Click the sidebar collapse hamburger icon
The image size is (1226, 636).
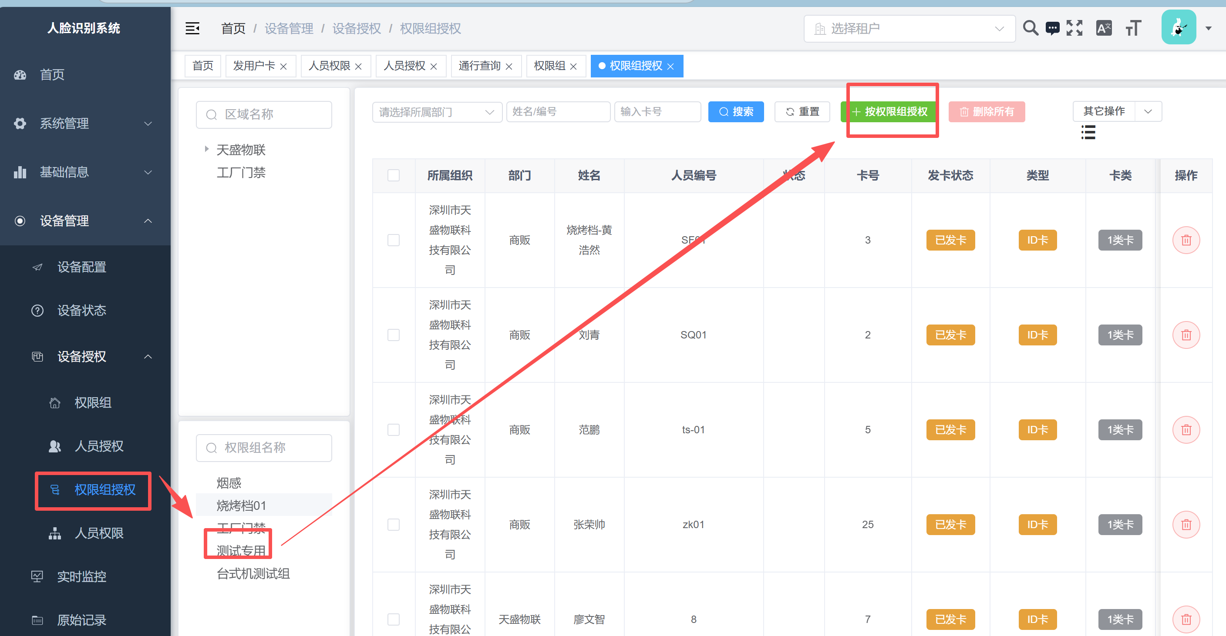(192, 29)
